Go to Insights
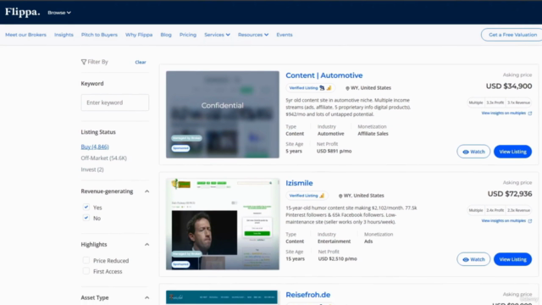This screenshot has width=542, height=305. [x=64, y=35]
